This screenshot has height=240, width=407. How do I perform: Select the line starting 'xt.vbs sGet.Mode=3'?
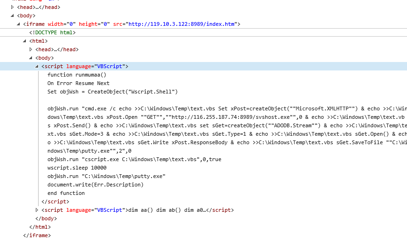[x=227, y=134]
